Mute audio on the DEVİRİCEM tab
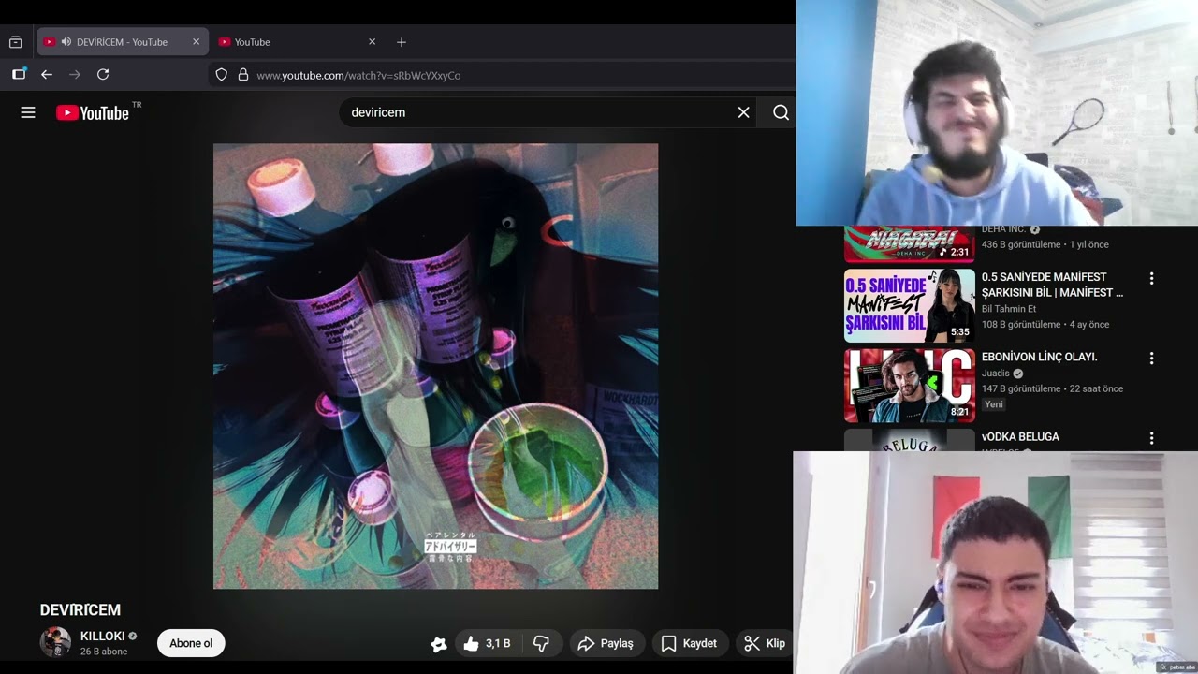Image resolution: width=1198 pixels, height=674 pixels. (x=66, y=42)
